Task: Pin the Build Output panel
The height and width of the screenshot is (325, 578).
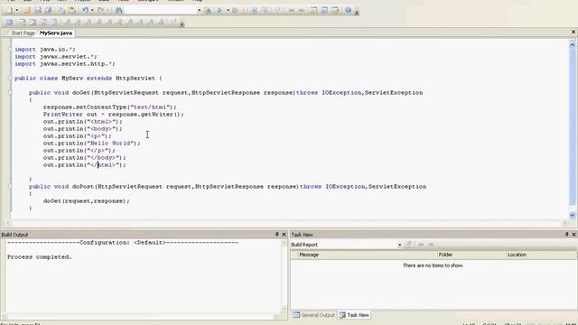Action: point(277,235)
